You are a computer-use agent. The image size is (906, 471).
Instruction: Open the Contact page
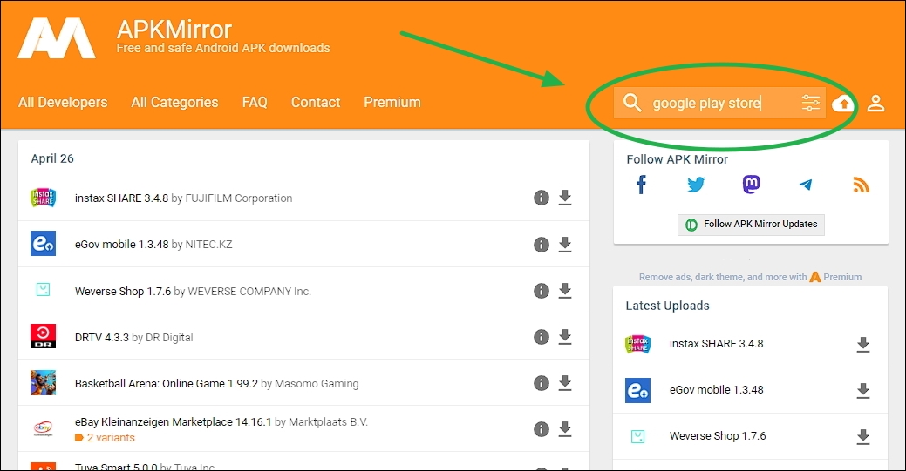(x=316, y=103)
